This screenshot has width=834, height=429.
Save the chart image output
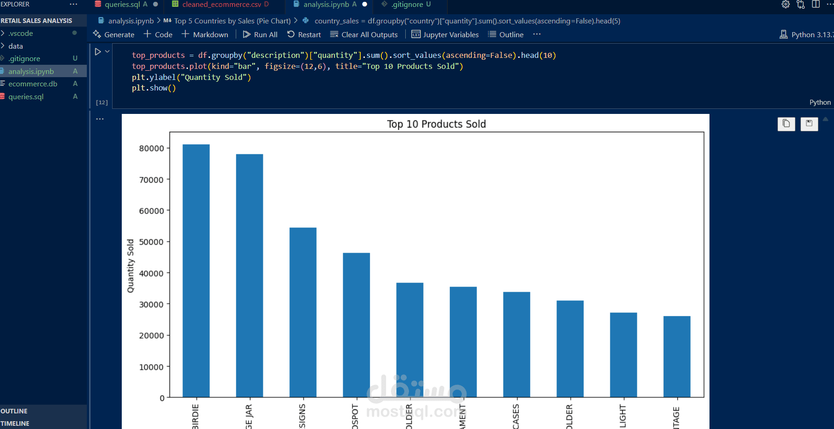pyautogui.click(x=809, y=124)
